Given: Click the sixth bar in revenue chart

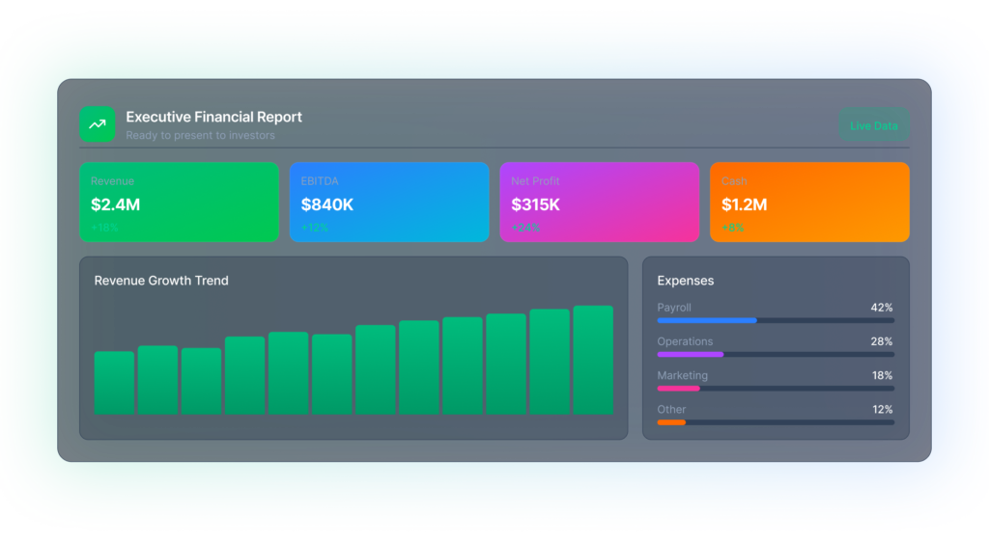Looking at the screenshot, I should click(x=331, y=375).
